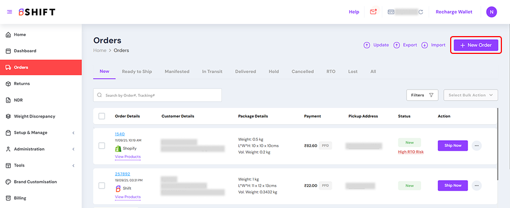This screenshot has height=208, width=510.
Task: Switch to the Ready to Ship tab
Action: pyautogui.click(x=137, y=72)
